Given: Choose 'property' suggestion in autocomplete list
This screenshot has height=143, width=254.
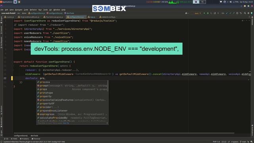Looking at the screenshot, I should pos(72,96).
